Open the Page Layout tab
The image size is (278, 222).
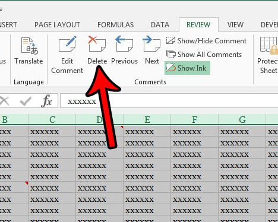[x=57, y=25]
